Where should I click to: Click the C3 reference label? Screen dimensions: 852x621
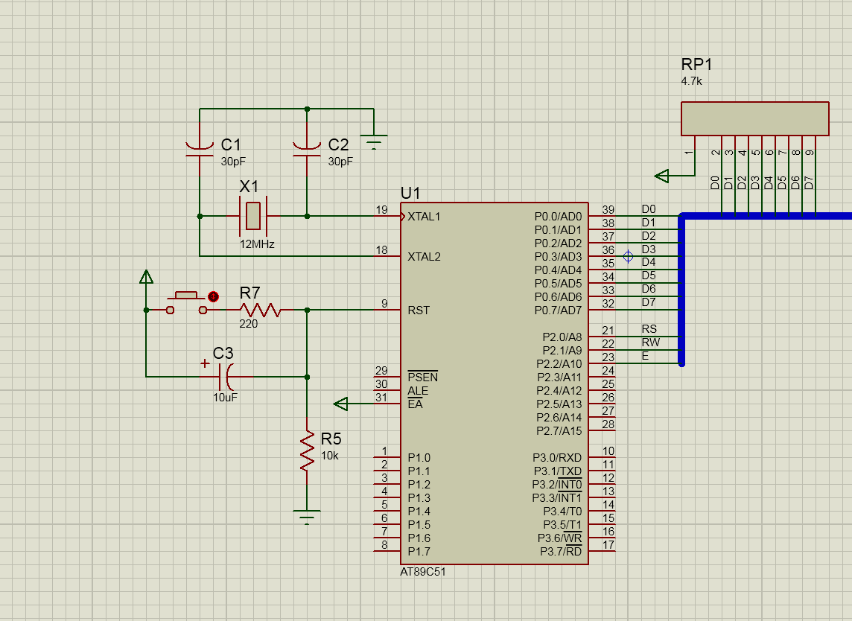223,353
